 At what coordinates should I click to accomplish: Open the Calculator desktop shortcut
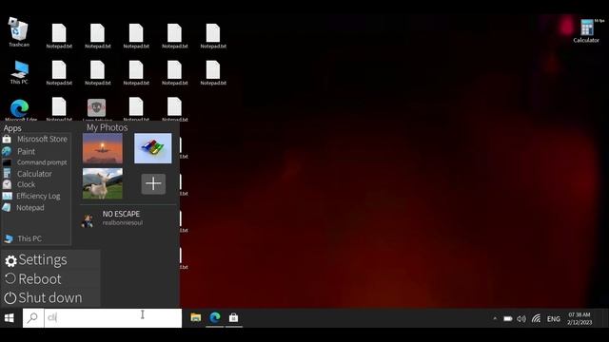pos(586,31)
